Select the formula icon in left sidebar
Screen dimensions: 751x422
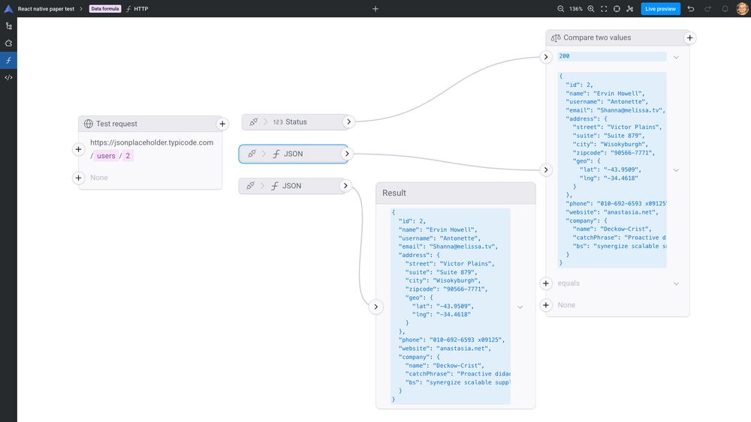point(8,61)
